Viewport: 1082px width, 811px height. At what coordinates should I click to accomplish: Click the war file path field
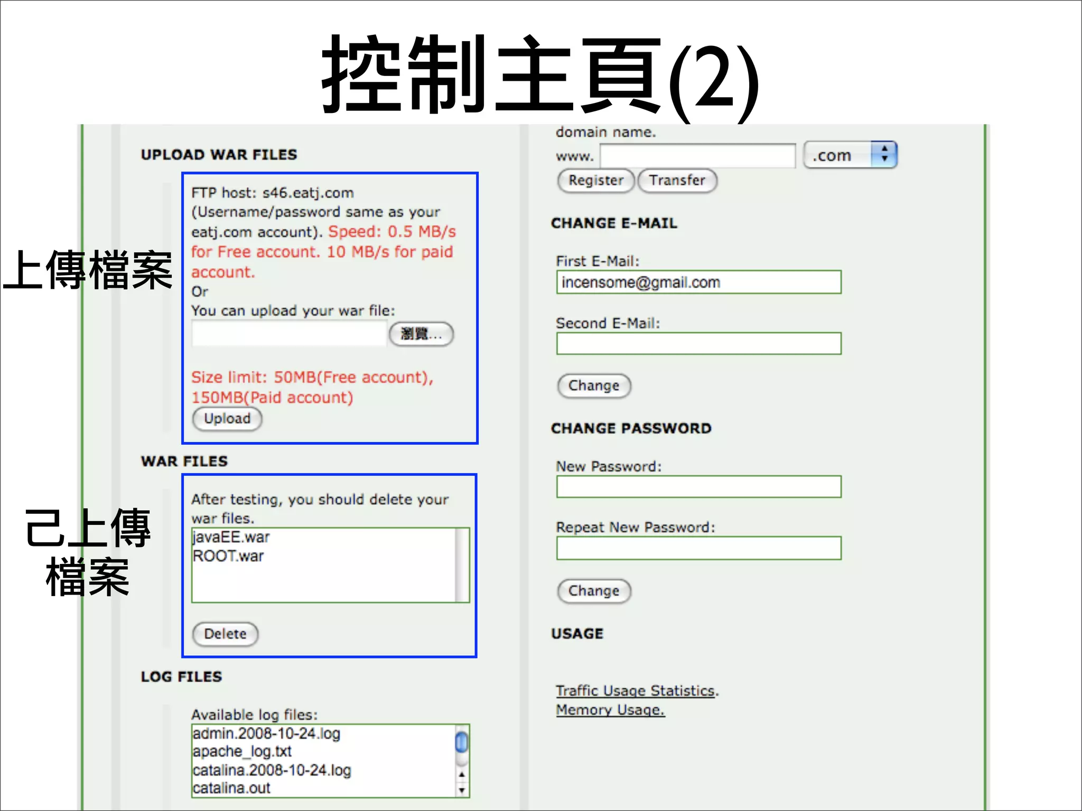tap(289, 334)
